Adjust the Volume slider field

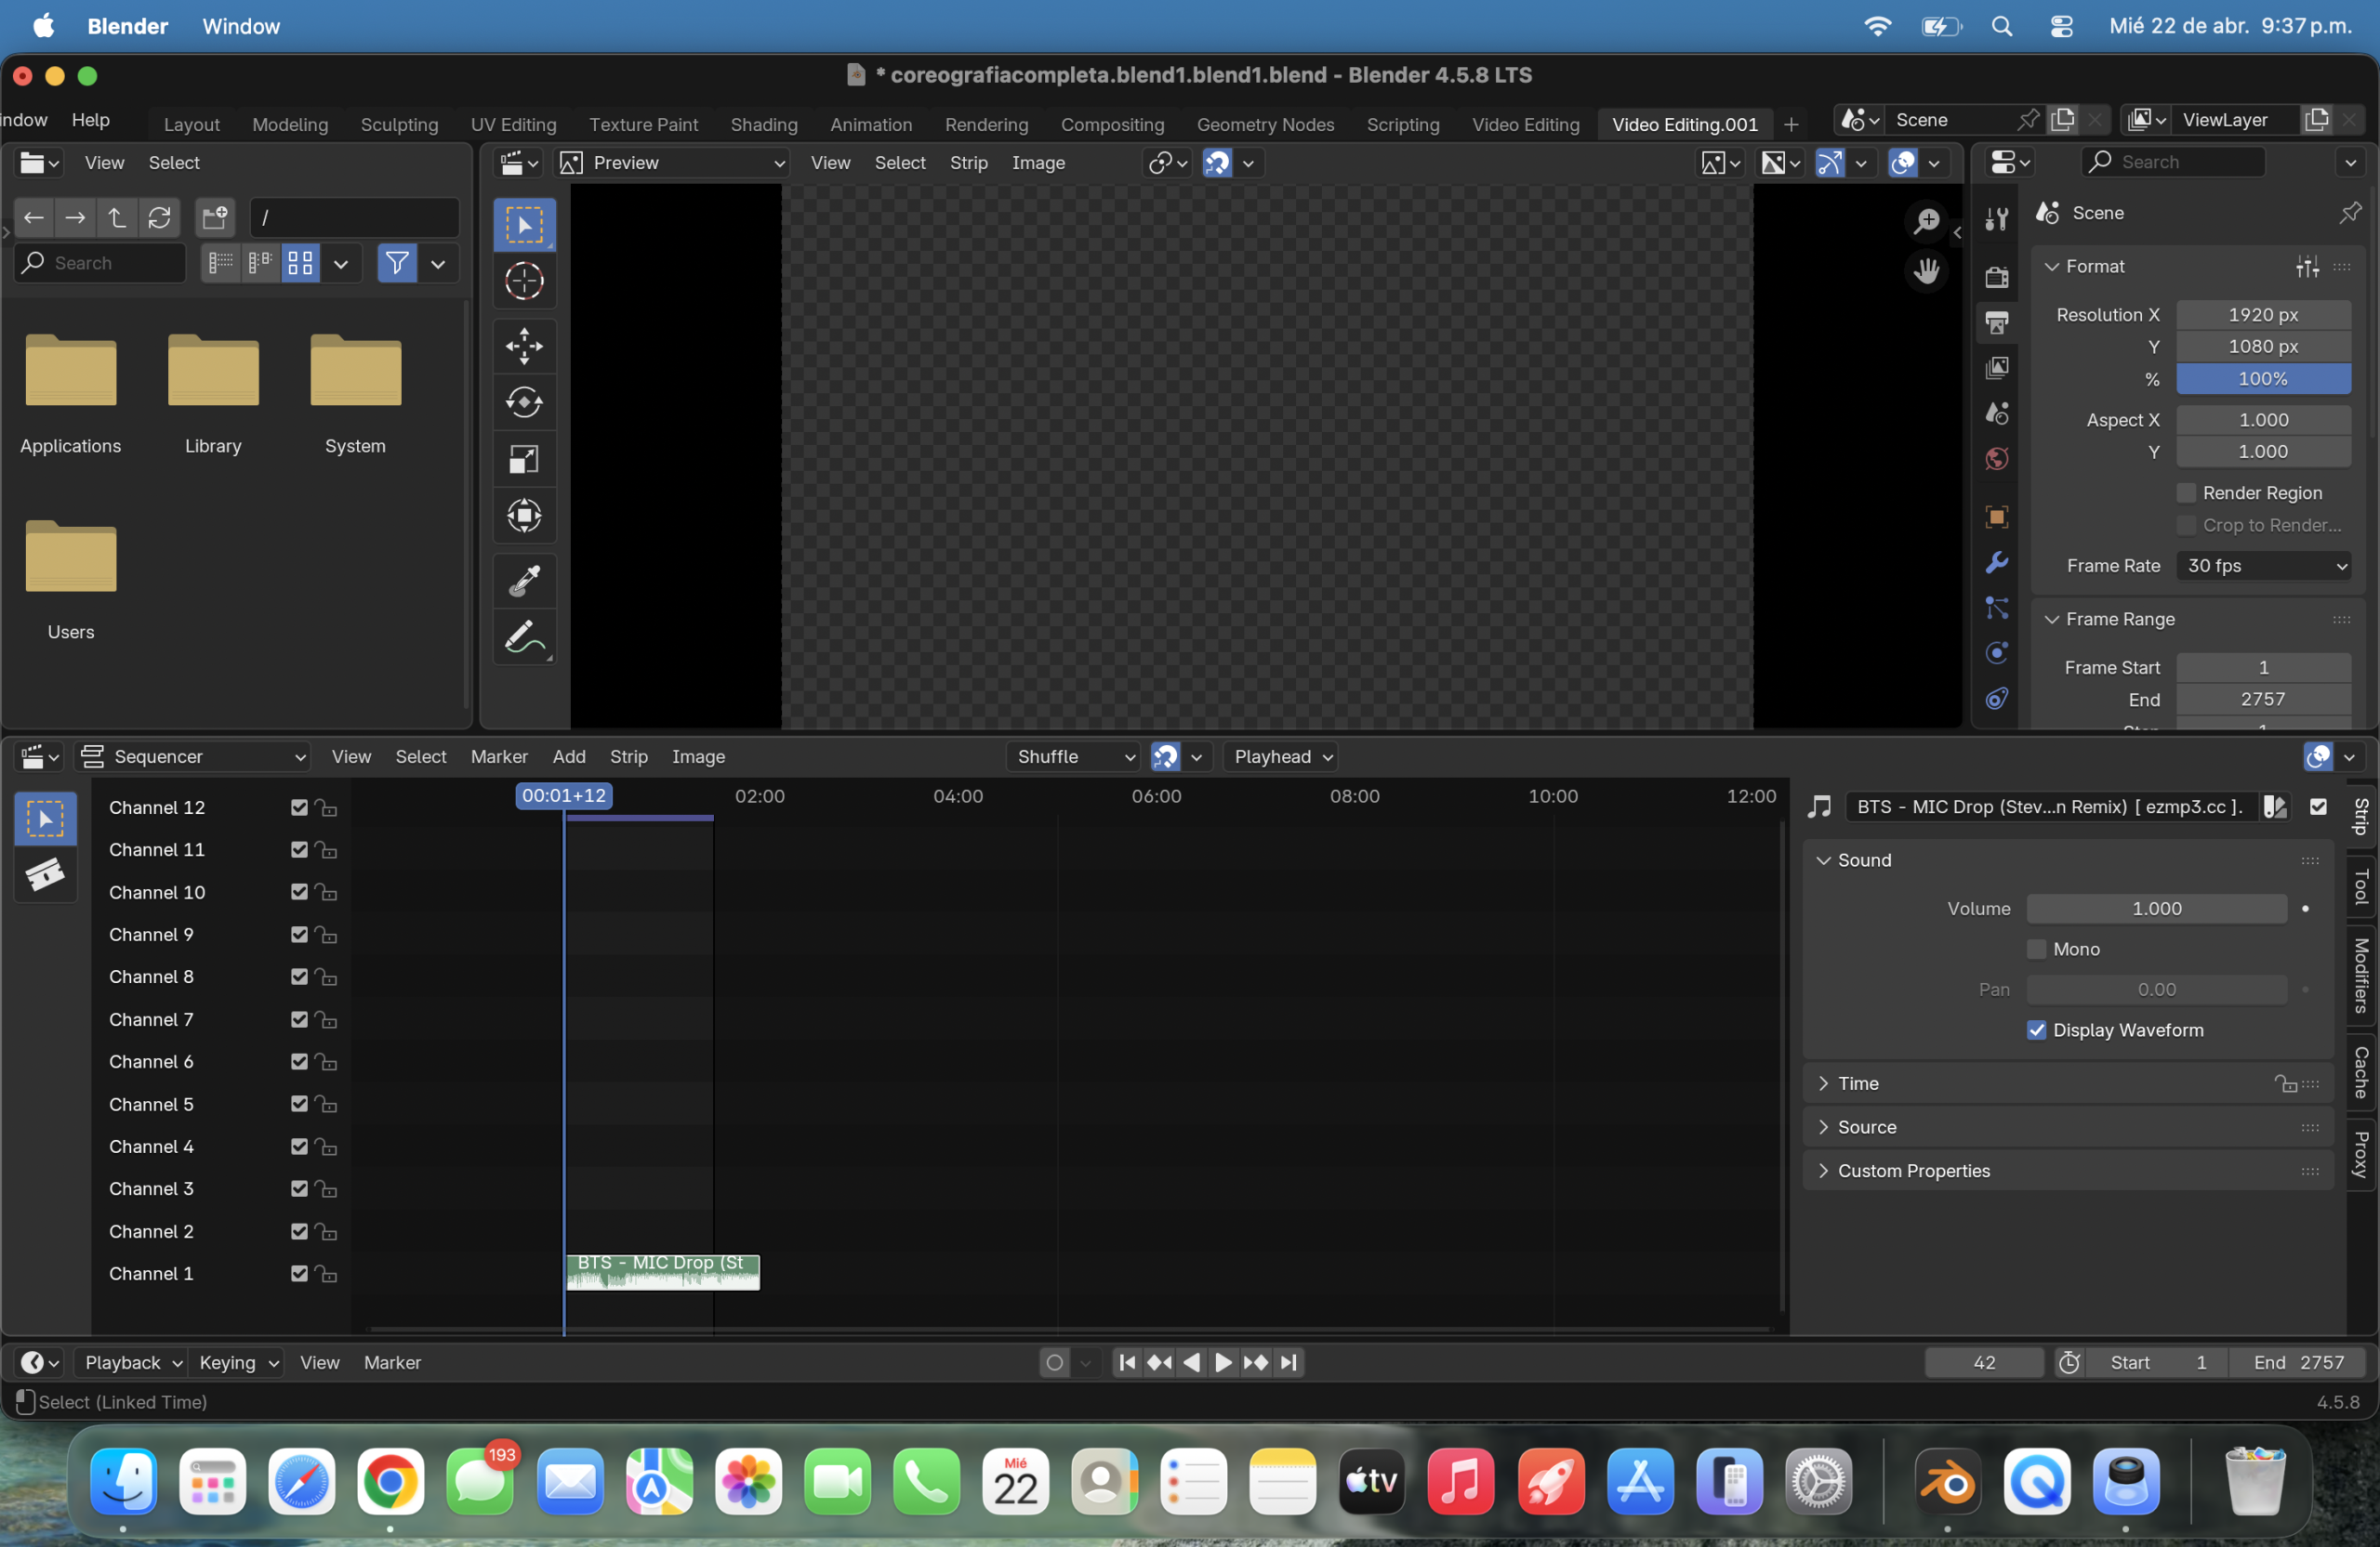[2156, 909]
